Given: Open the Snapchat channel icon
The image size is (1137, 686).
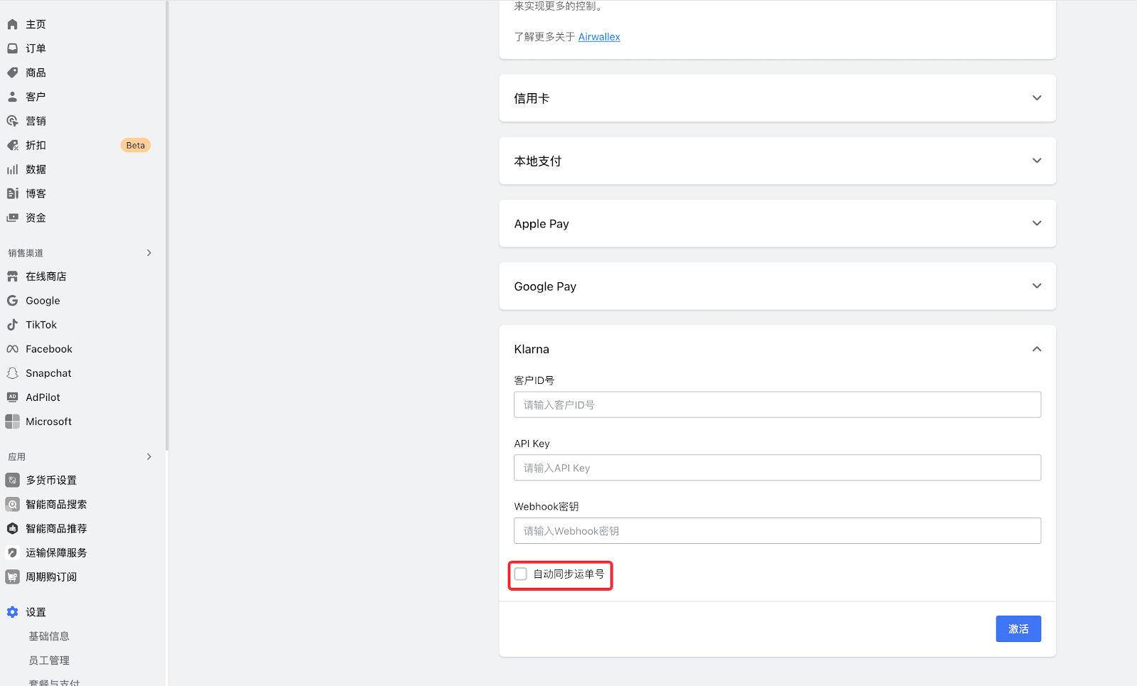Looking at the screenshot, I should (x=12, y=373).
